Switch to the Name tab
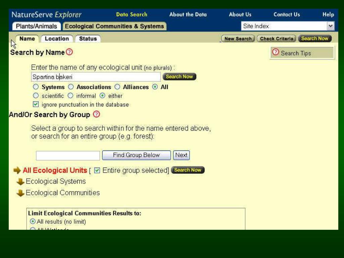Screen dimensions: 344x258 tap(27, 39)
